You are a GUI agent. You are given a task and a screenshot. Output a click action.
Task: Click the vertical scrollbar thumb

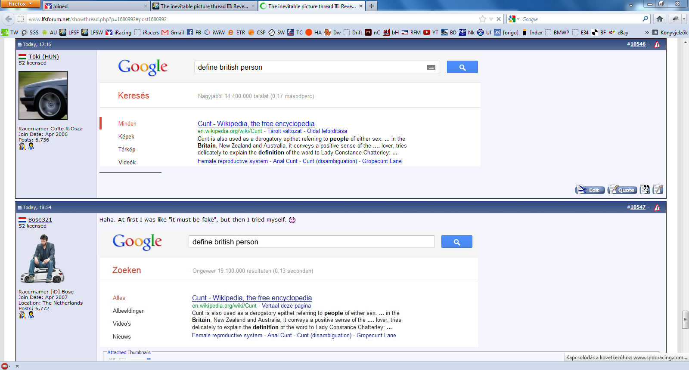[685, 319]
